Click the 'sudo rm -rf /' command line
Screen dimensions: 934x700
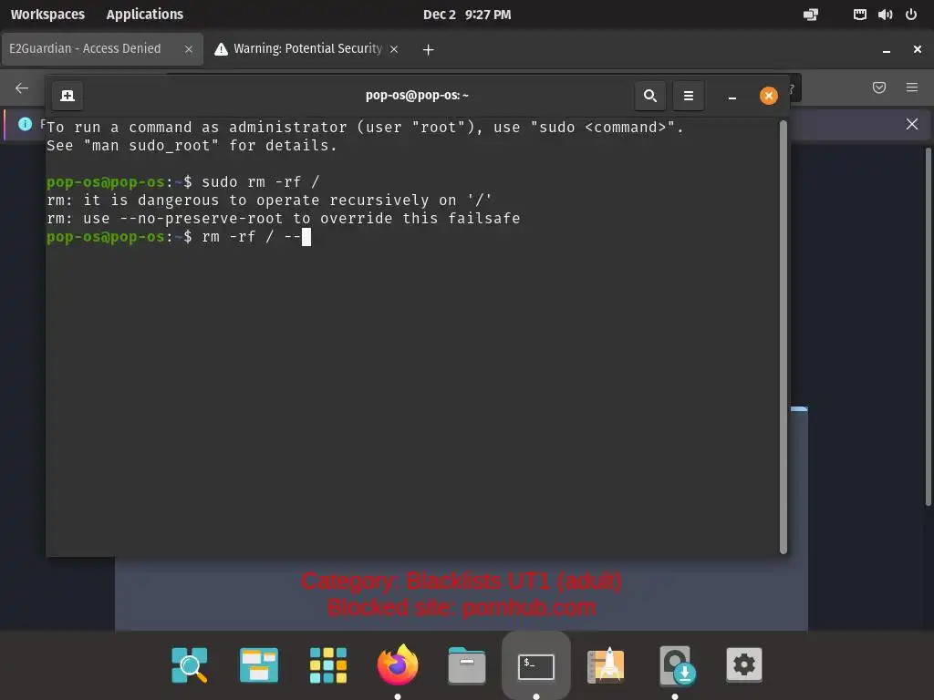point(182,181)
